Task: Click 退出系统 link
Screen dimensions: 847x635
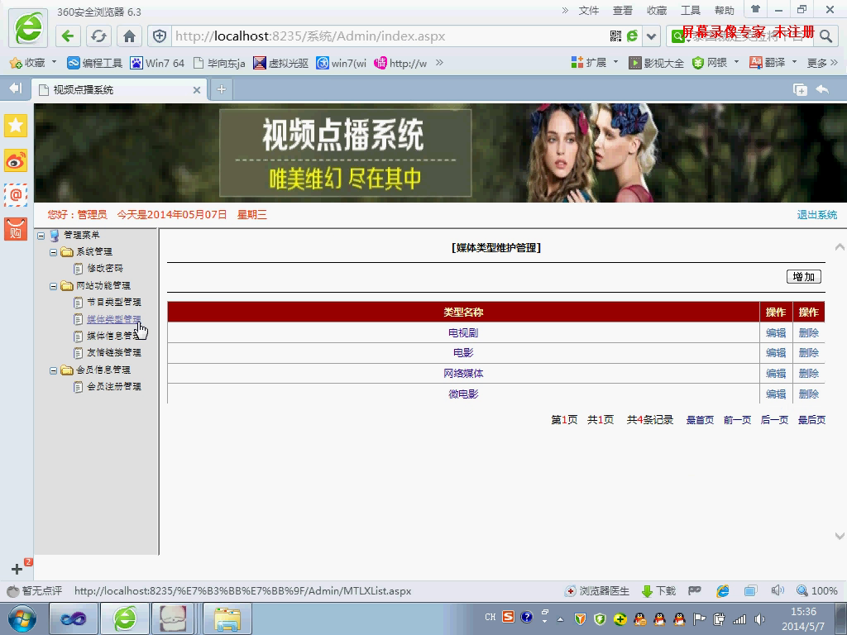Action: (x=816, y=215)
